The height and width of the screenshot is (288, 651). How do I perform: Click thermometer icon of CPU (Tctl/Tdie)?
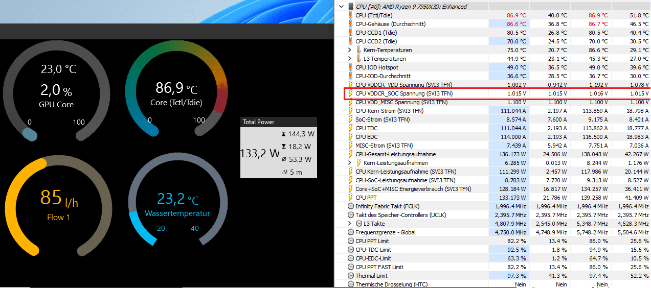351,15
